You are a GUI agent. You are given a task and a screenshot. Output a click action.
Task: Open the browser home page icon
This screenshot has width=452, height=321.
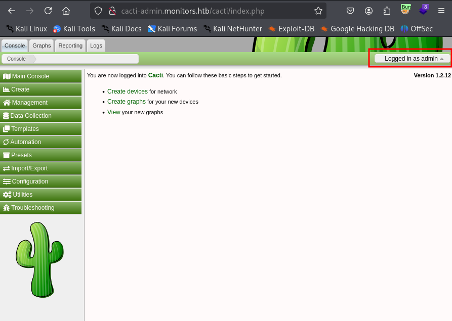(66, 11)
